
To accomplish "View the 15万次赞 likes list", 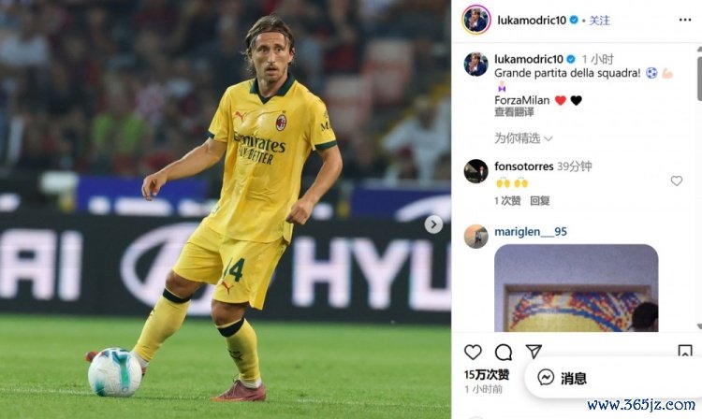I will [x=486, y=374].
